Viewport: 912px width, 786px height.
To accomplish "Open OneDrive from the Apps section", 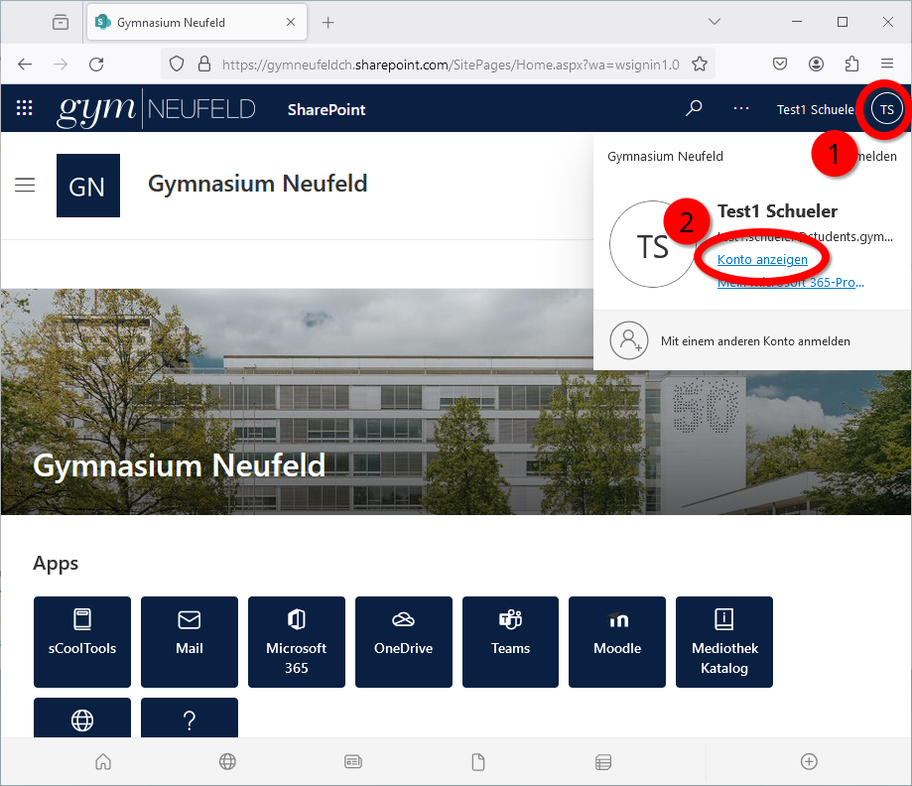I will (x=403, y=641).
